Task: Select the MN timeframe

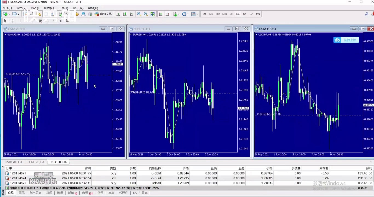Action: click(258, 14)
